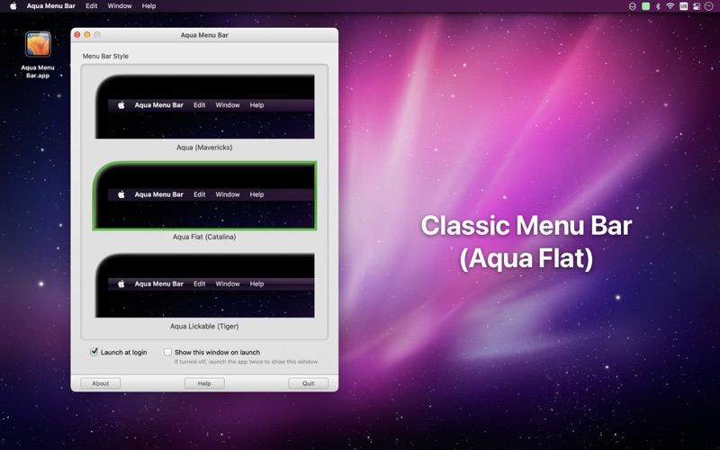Viewport: 720px width, 450px height.
Task: Minimize the Aqua Menu Bar window (yellow button)
Action: tap(87, 35)
